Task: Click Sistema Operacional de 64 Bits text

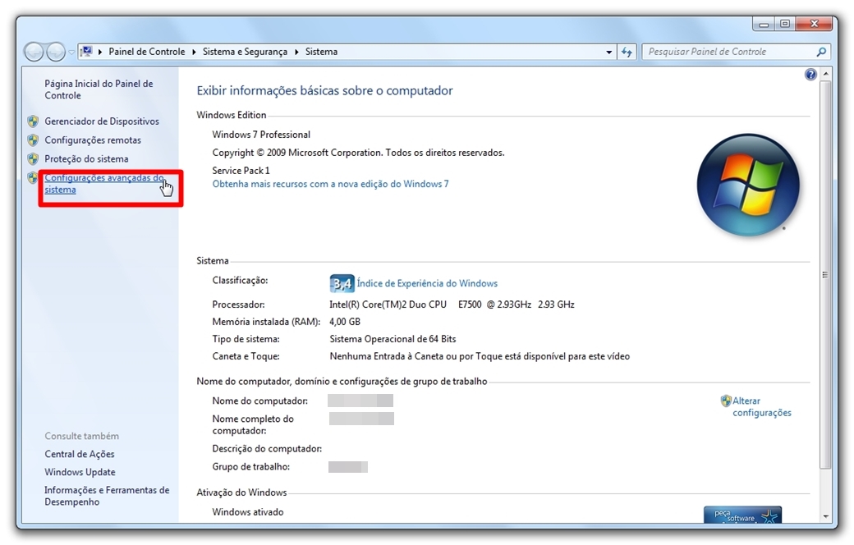Action: [393, 339]
